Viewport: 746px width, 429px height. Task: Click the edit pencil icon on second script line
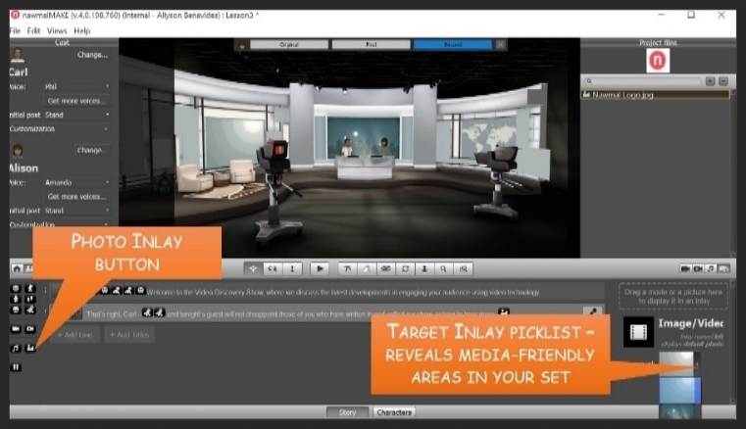point(593,312)
